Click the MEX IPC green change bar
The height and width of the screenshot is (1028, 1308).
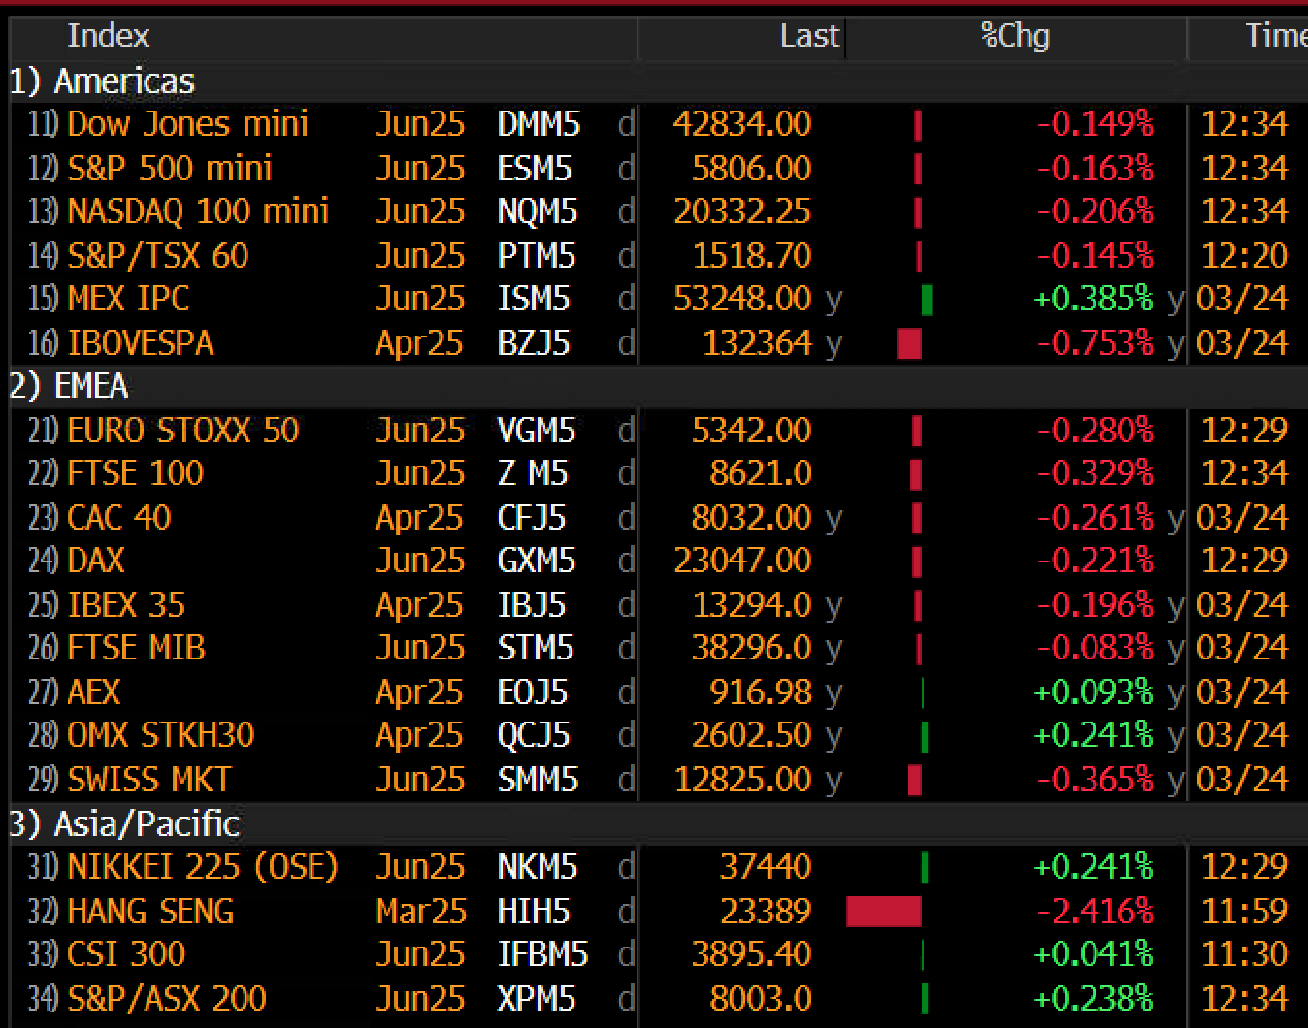928,299
